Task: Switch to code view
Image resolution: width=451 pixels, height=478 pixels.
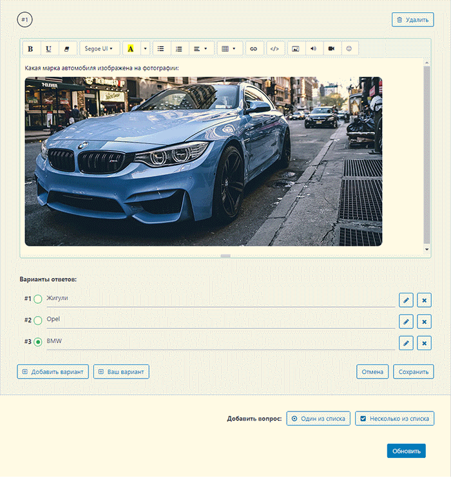Action: pyautogui.click(x=274, y=49)
